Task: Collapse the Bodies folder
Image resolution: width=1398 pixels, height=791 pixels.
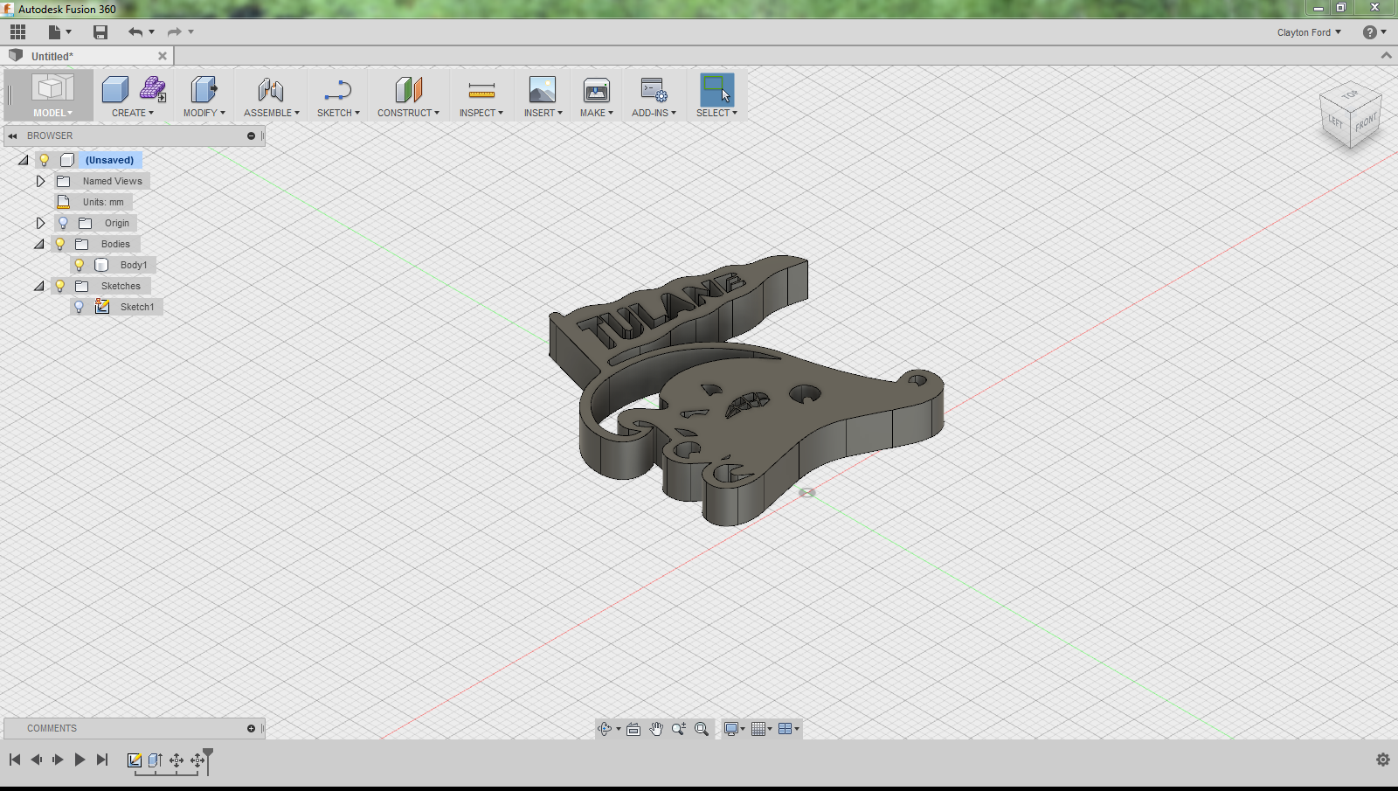Action: tap(39, 244)
